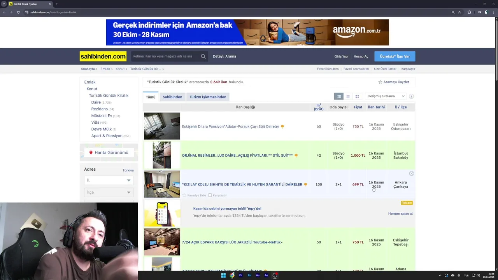The width and height of the screenshot is (498, 280).
Task: Click the Anasayfa breadcrumb
Action: pos(88,69)
